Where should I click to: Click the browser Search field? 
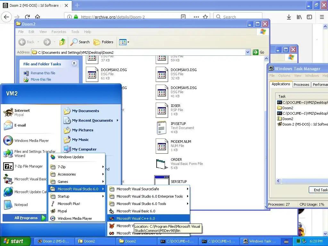pos(238,17)
